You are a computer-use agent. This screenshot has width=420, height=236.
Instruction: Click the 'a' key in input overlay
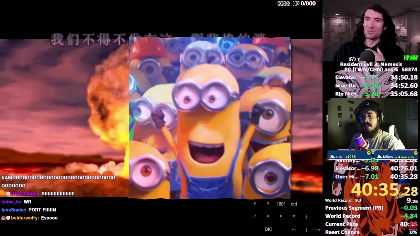[x=255, y=203]
